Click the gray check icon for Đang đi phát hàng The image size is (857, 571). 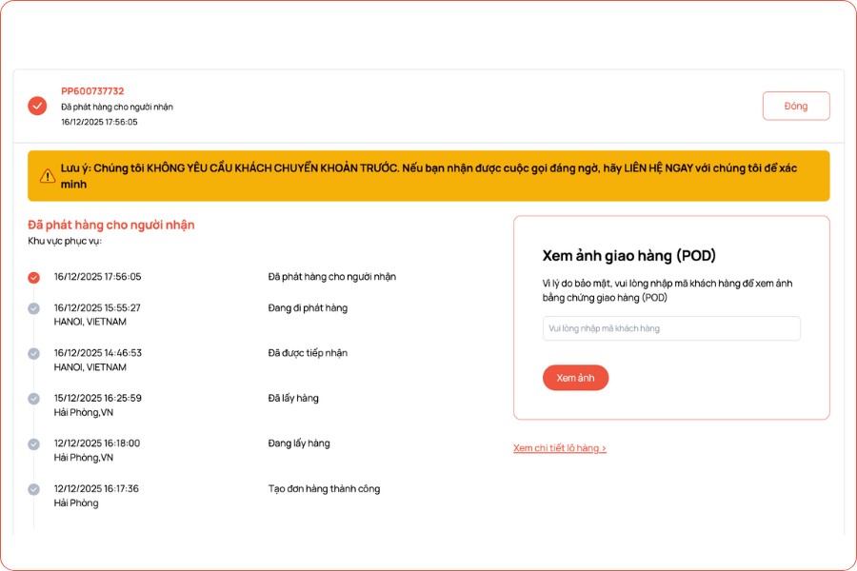click(x=34, y=307)
